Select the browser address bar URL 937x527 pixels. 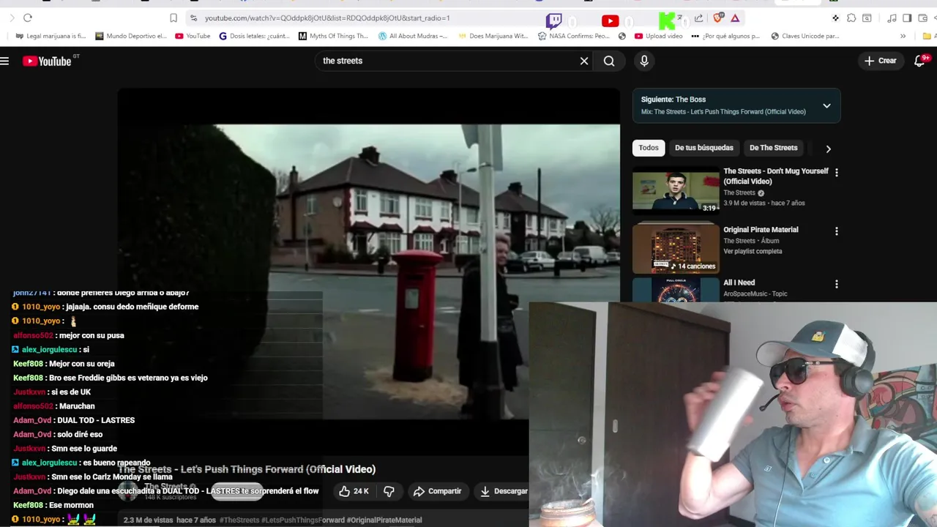(327, 18)
